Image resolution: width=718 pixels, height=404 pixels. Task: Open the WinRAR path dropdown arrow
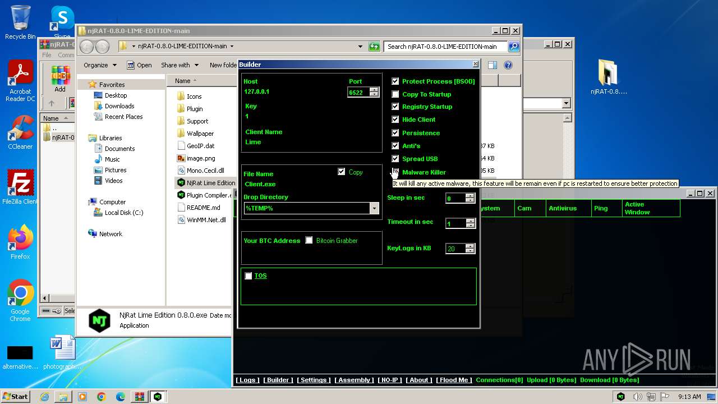pos(566,103)
